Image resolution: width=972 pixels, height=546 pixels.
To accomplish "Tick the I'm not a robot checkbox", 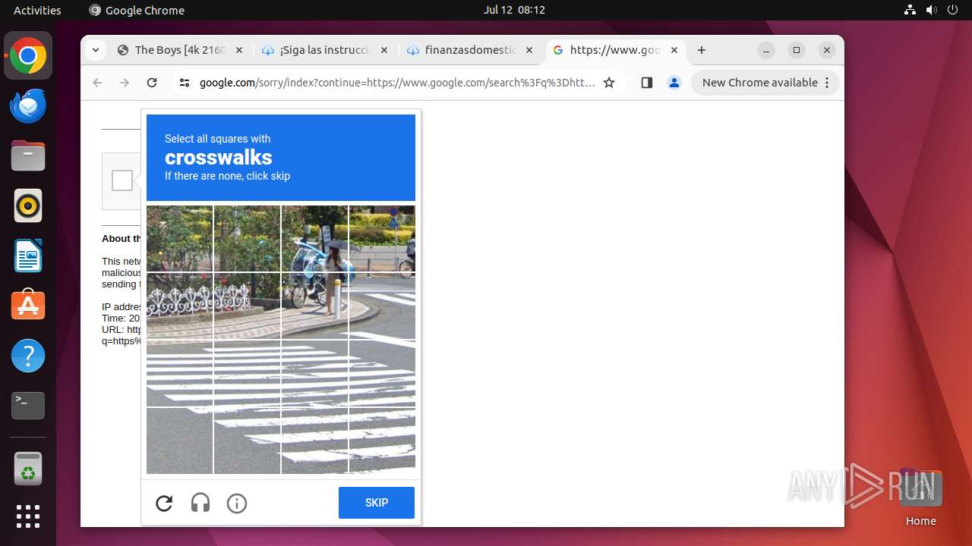I will point(122,180).
